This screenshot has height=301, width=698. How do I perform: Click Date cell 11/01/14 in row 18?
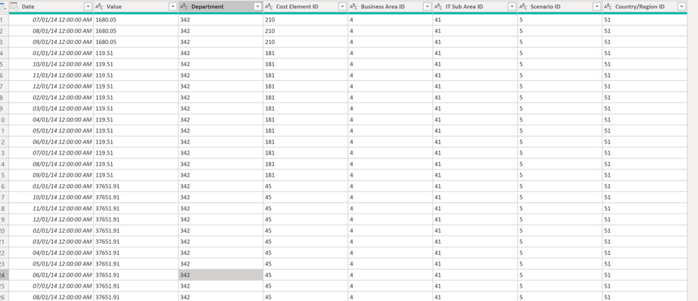[x=51, y=208]
